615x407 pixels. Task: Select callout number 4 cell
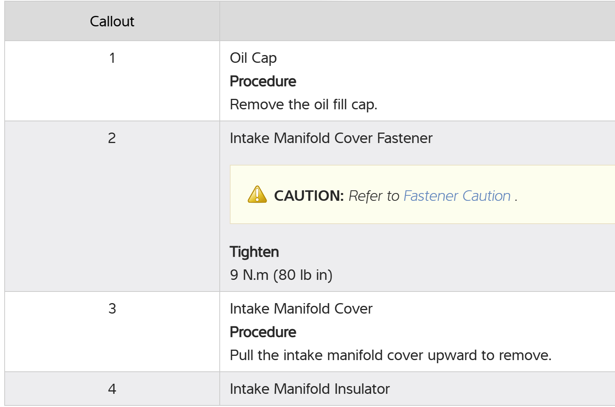[112, 389]
